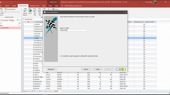
Task: Click the Access export icon
Action: 55,9
